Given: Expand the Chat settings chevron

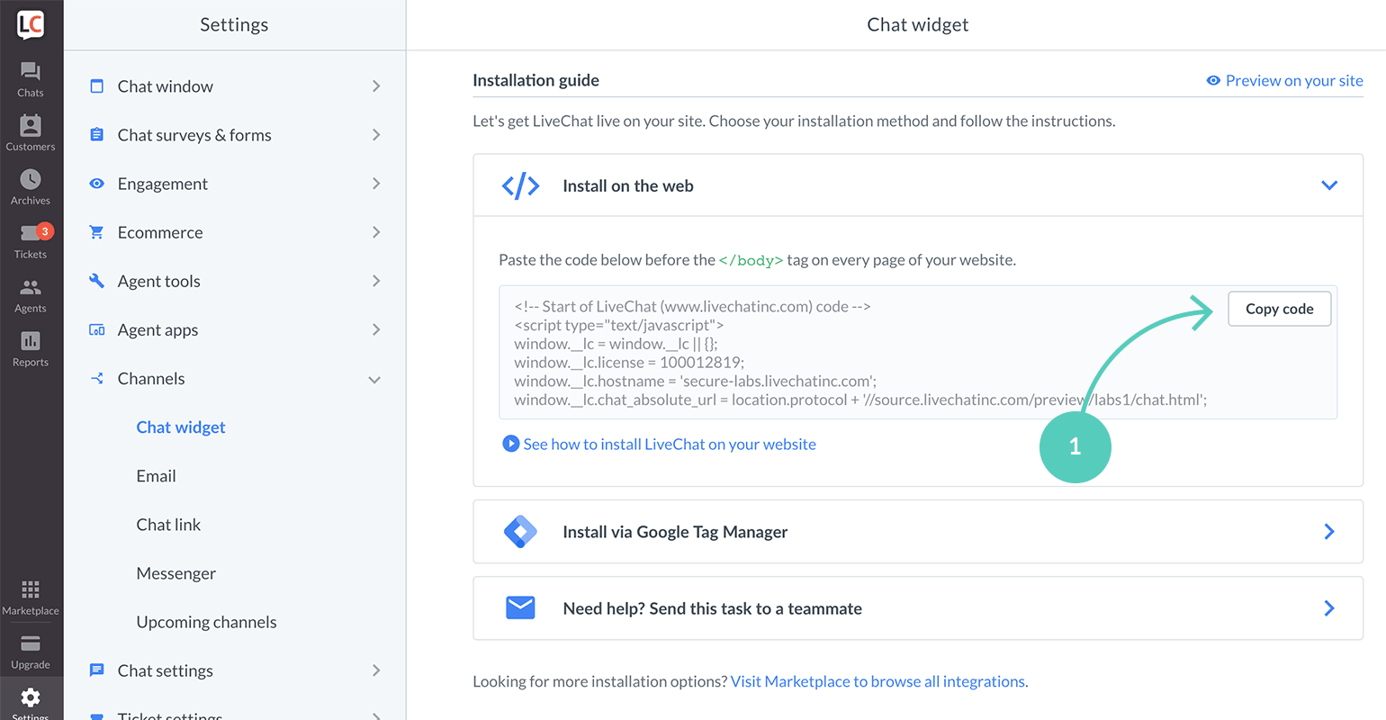Looking at the screenshot, I should coord(376,670).
